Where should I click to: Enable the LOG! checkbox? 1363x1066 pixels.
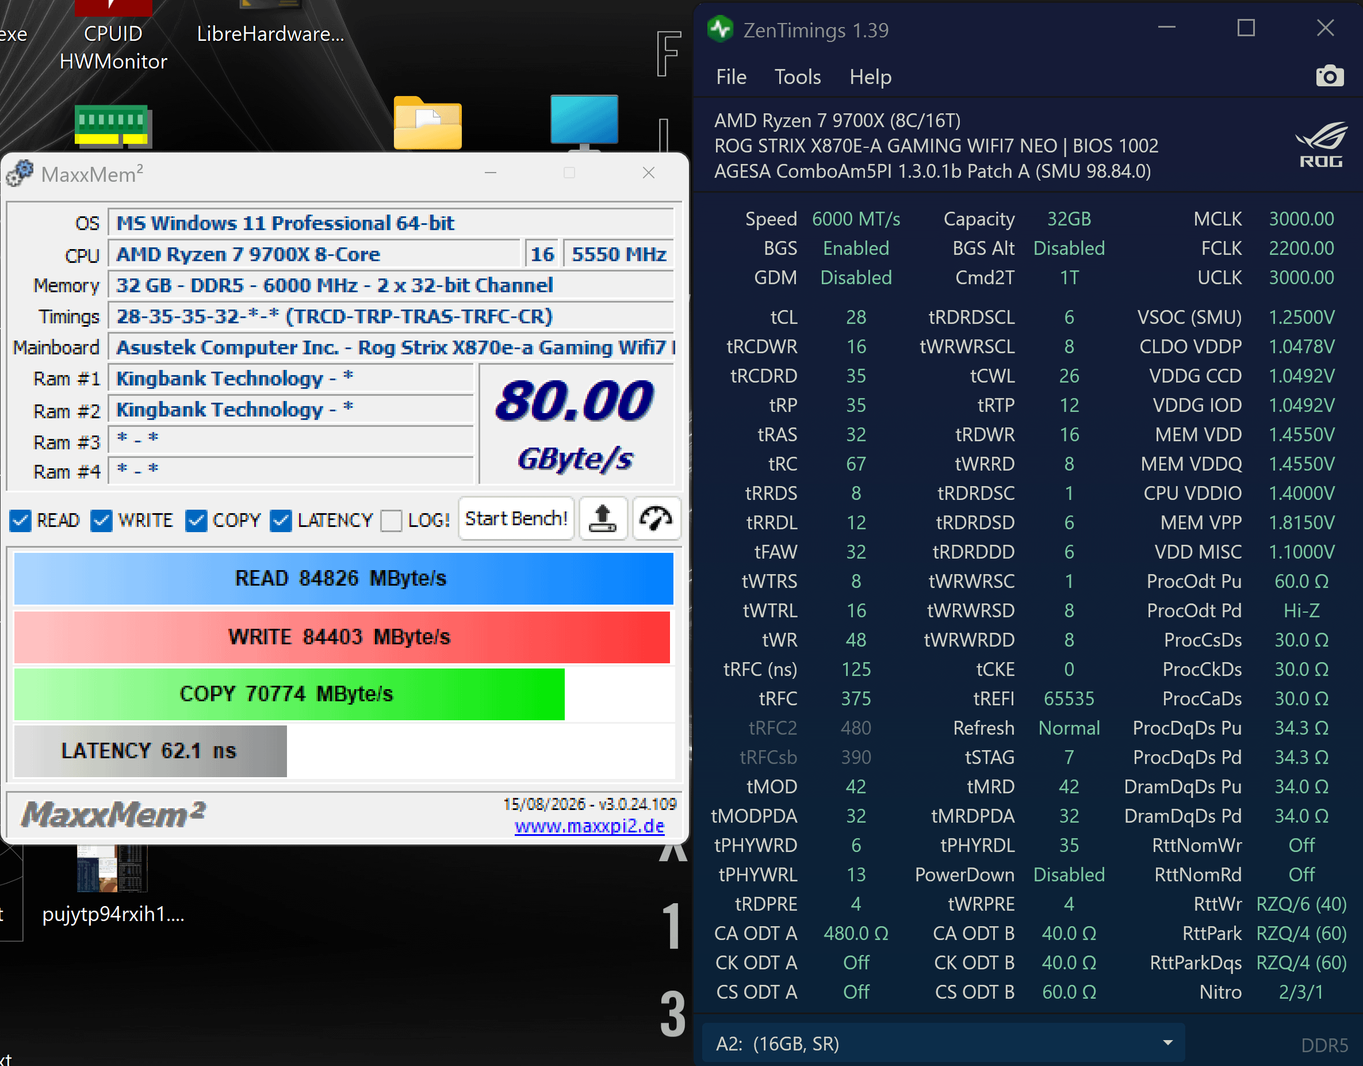point(391,521)
